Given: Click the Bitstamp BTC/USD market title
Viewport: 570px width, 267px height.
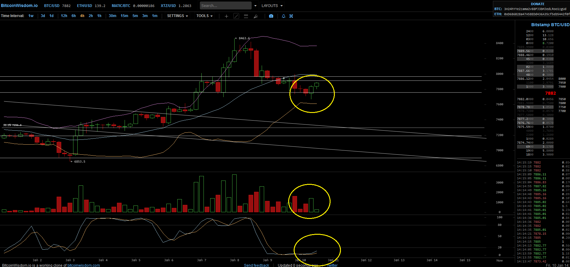Looking at the screenshot, I should coord(550,25).
